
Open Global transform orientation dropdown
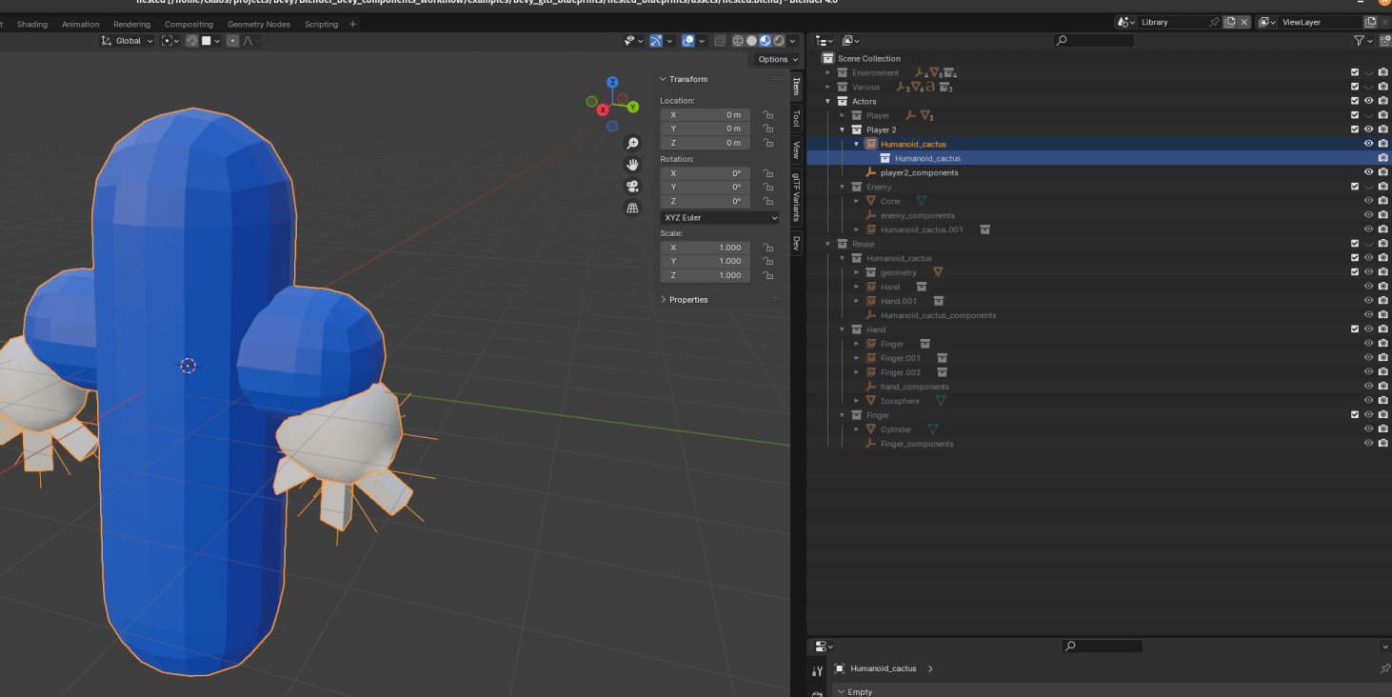click(128, 41)
